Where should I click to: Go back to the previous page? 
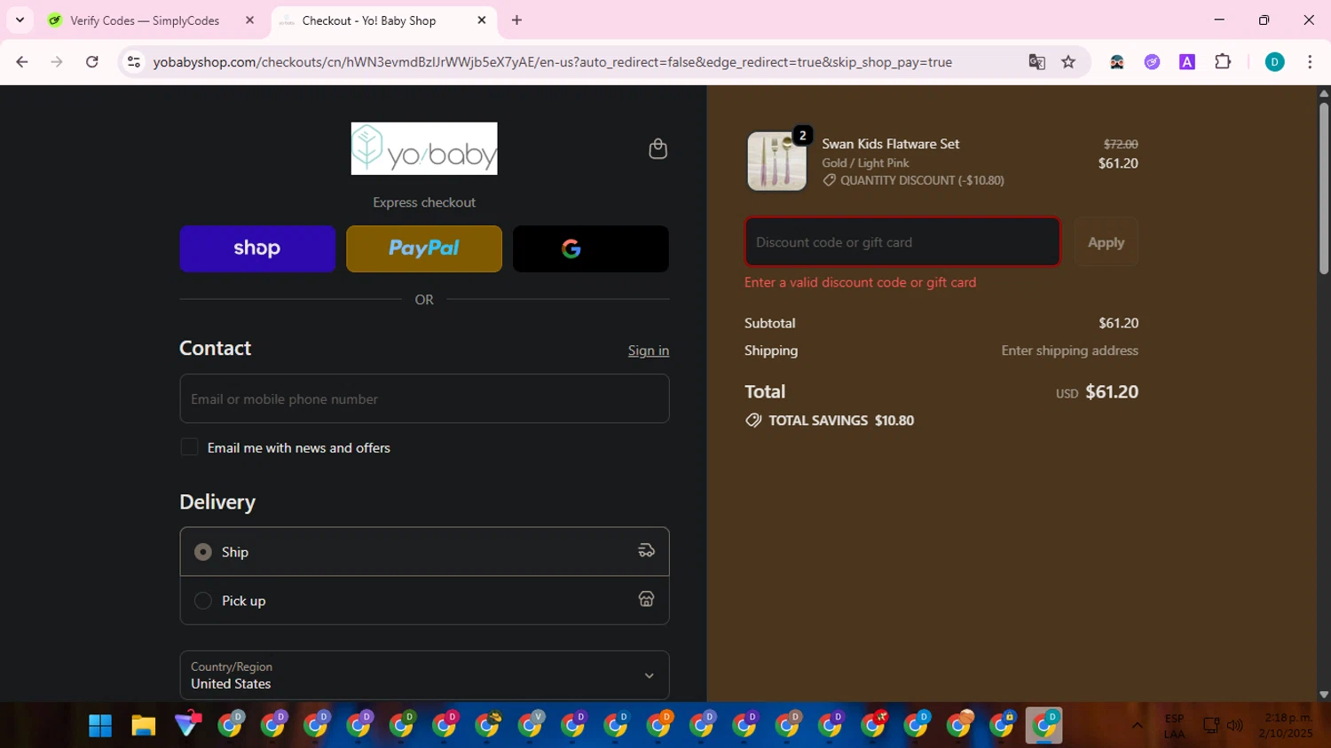[22, 62]
